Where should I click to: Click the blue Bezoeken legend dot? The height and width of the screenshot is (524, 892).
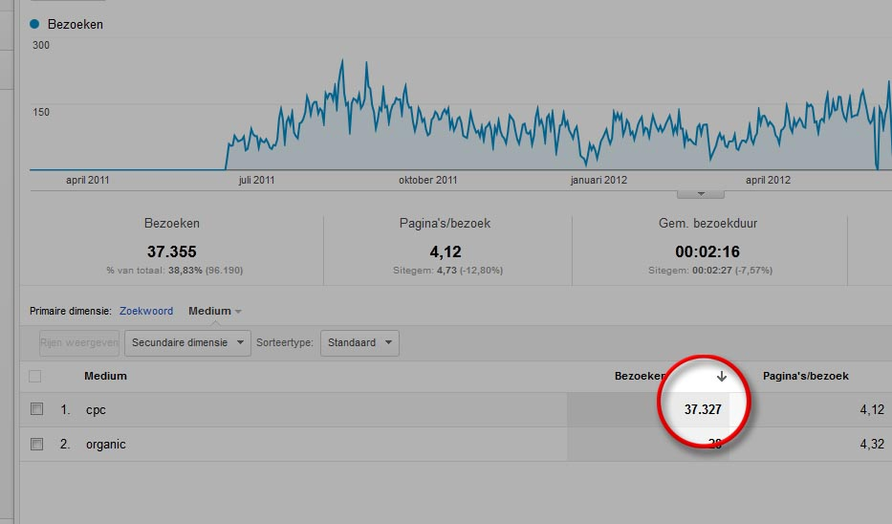(35, 24)
